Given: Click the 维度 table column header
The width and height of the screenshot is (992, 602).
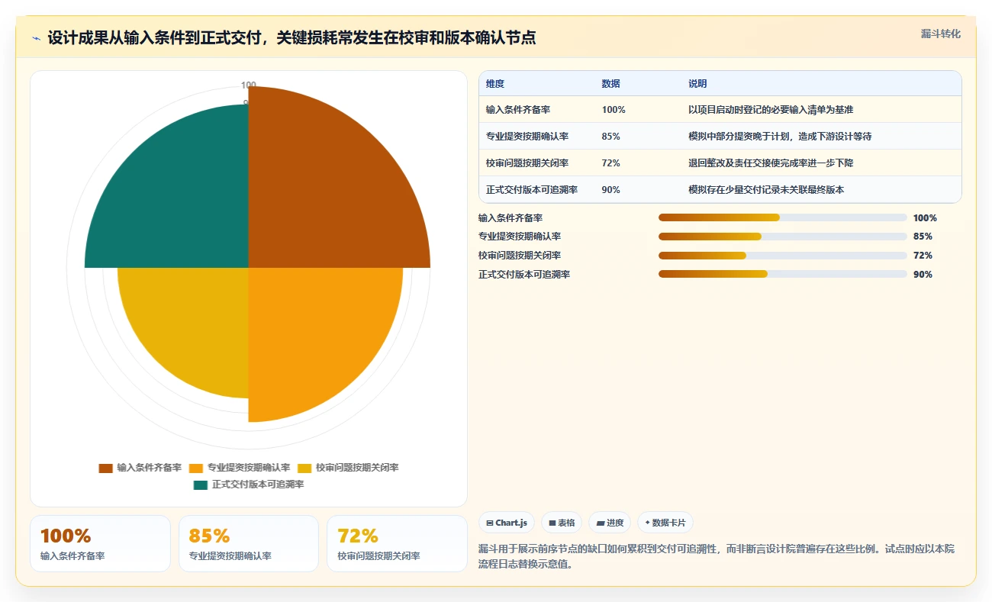Looking at the screenshot, I should pyautogui.click(x=495, y=84).
